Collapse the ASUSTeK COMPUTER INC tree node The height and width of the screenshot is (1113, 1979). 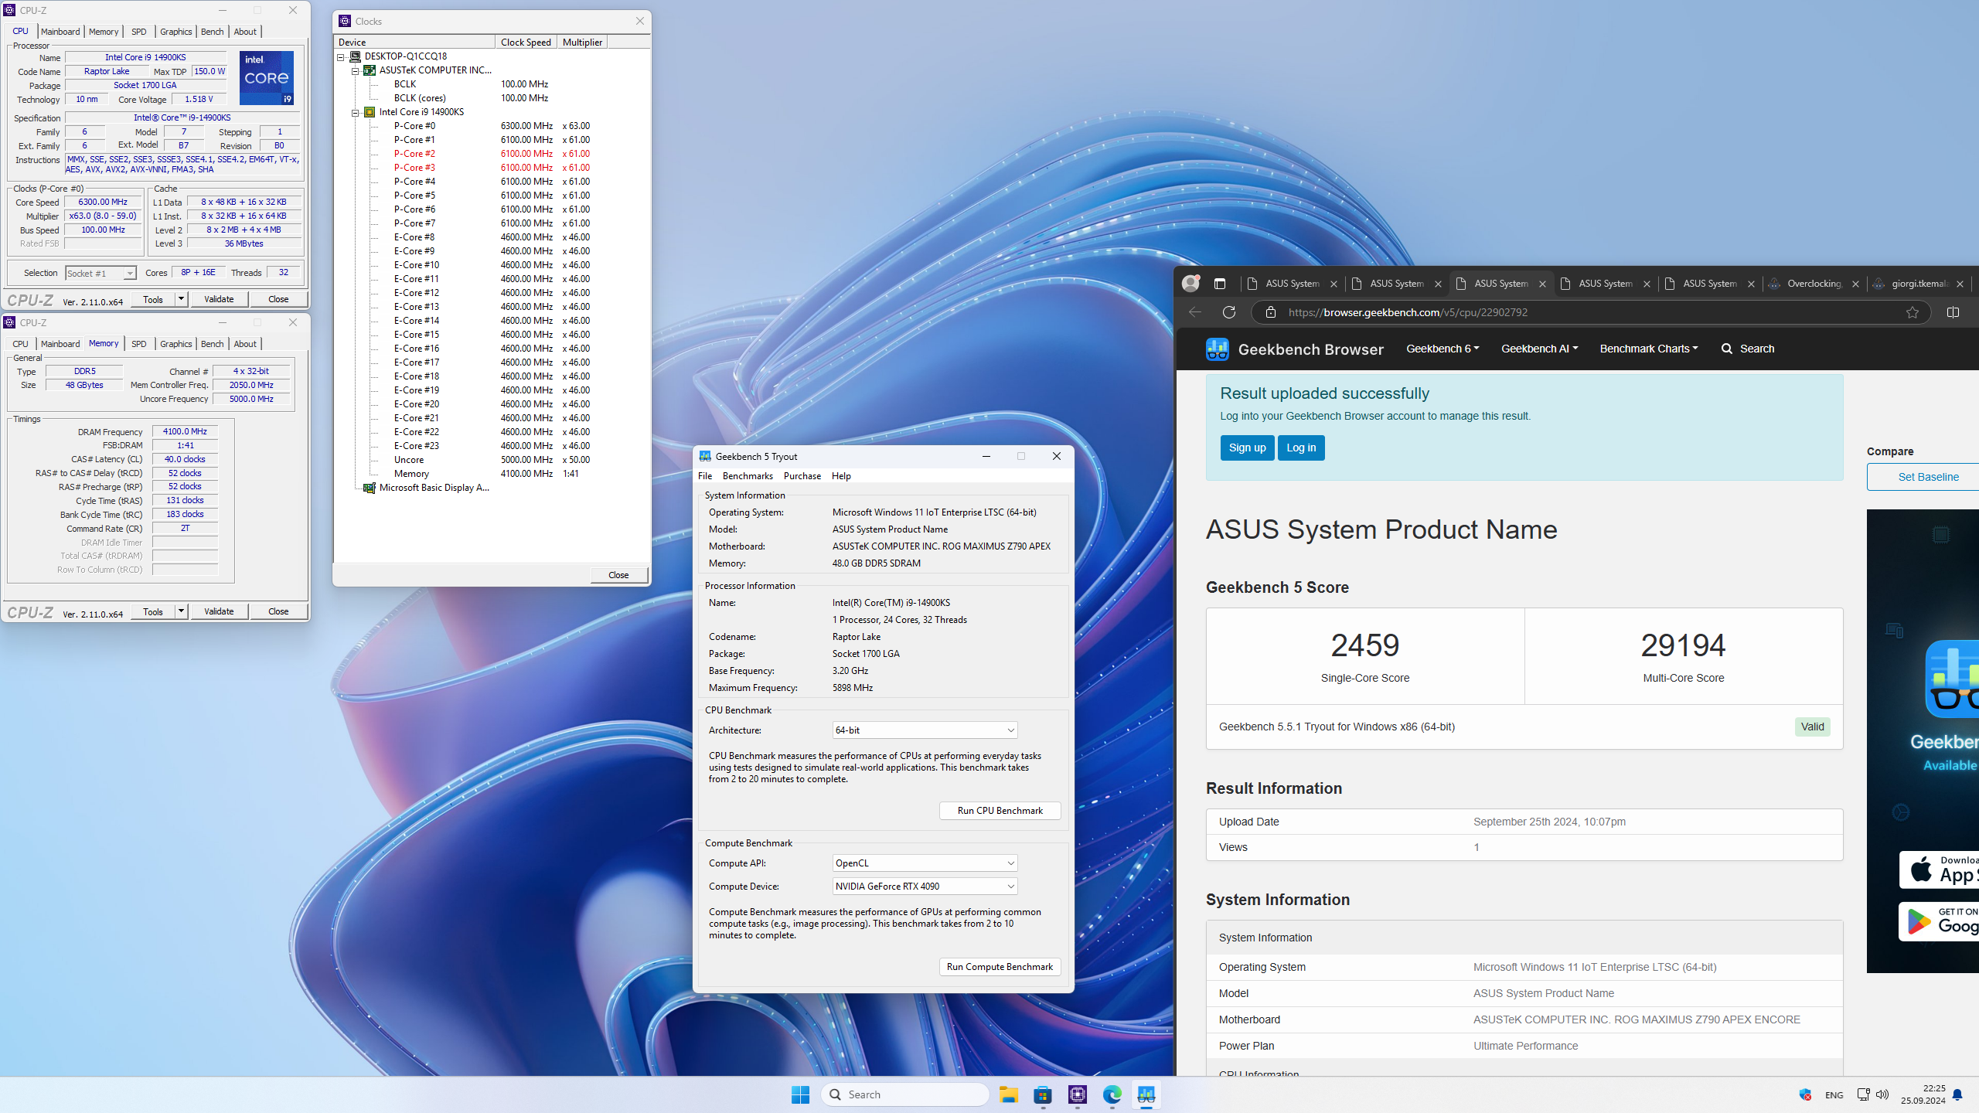(356, 70)
